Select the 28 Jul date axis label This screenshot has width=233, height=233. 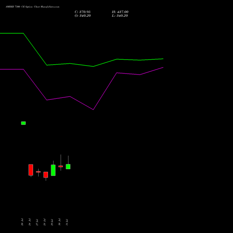coord(44,222)
